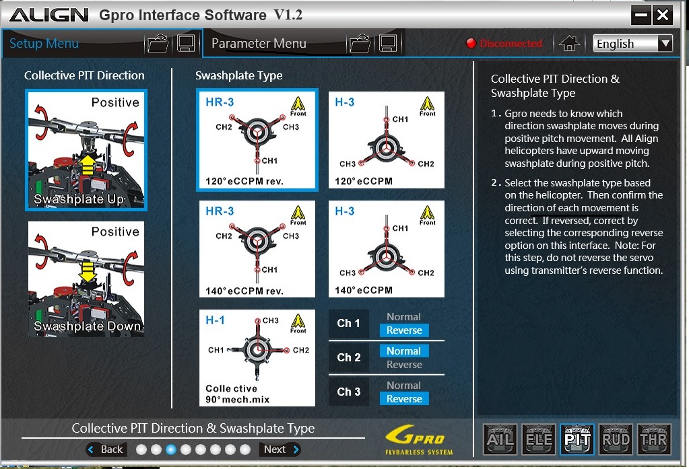Open file icon beside Parameter Menu
Viewport: 689px width, 469px height.
[360, 44]
